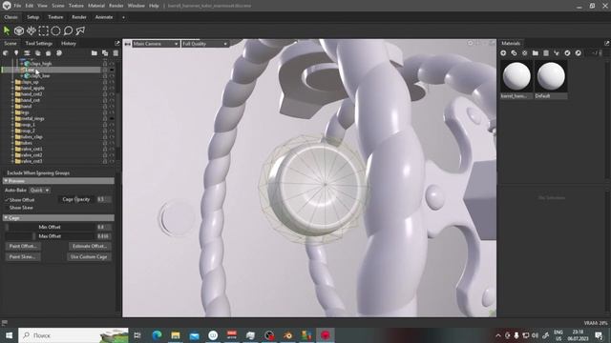Add a light from Scene toolbar

pyautogui.click(x=16, y=53)
